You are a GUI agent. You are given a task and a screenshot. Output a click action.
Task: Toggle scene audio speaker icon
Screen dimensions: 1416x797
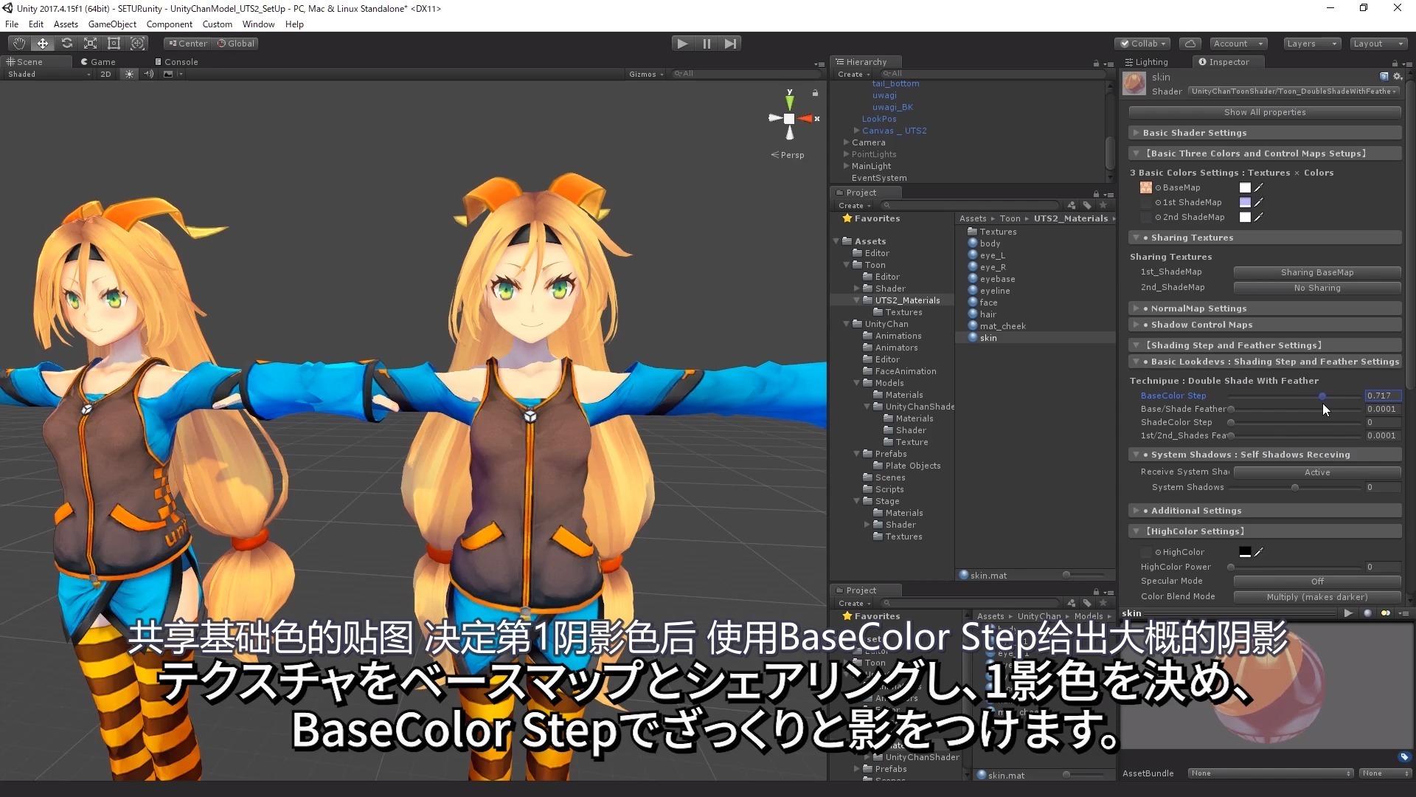coord(149,74)
